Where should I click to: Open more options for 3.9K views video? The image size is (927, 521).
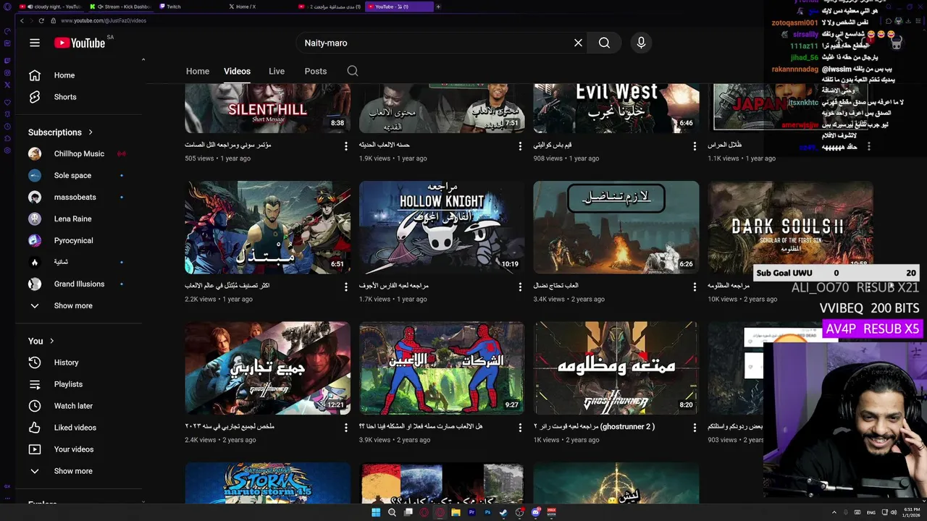point(520,428)
